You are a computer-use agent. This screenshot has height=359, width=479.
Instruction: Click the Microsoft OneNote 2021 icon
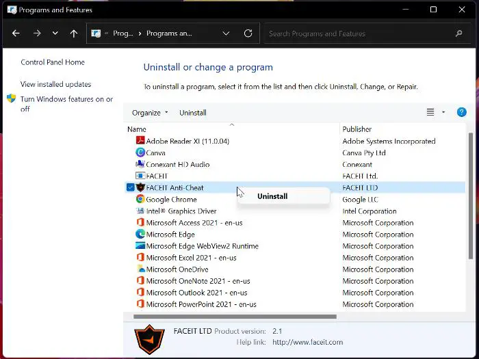tap(140, 280)
